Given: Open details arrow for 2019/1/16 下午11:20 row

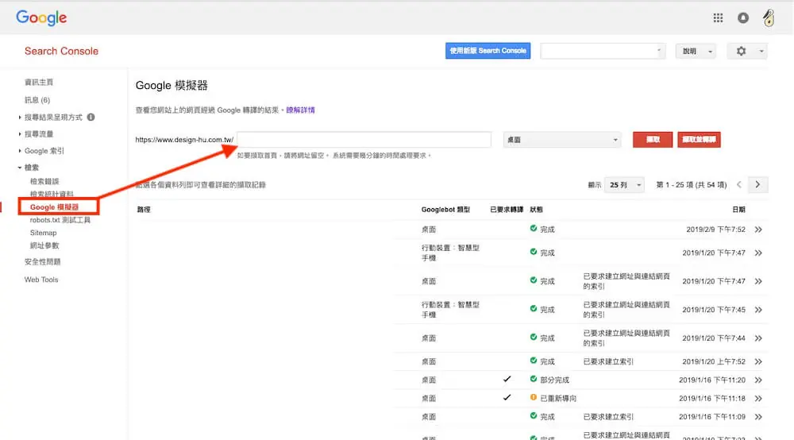Looking at the screenshot, I should tap(758, 380).
